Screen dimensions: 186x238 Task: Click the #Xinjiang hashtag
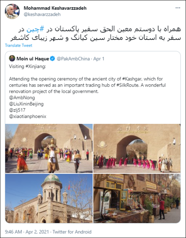tap(35, 66)
